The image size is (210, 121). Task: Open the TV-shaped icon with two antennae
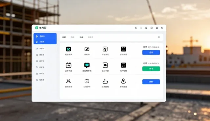coord(69,65)
